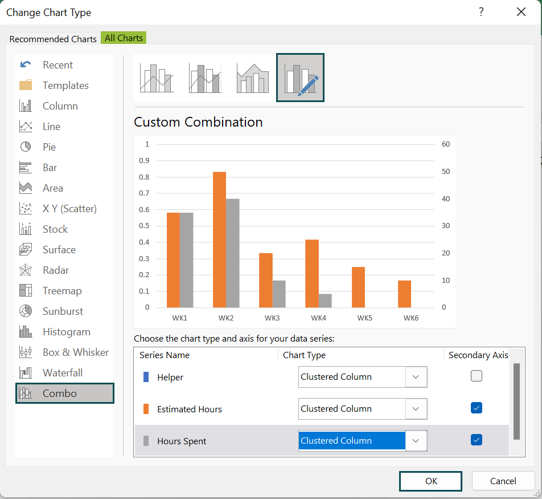542x499 pixels.
Task: Open the Templates folder icon
Action: tap(26, 85)
